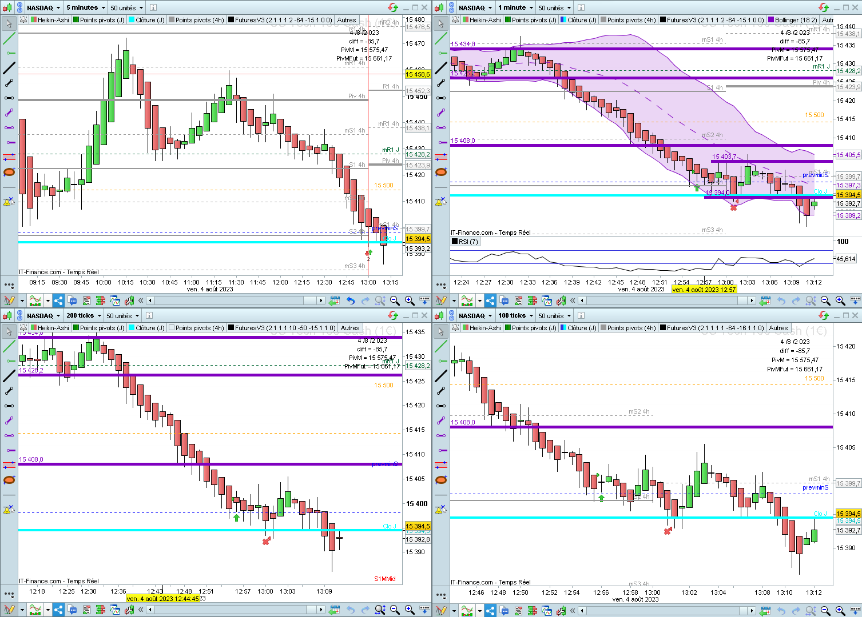Open the 100 ticks timeframe dropdown

click(x=515, y=315)
